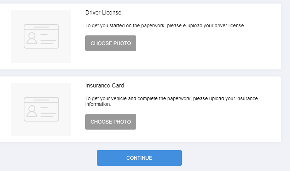Open the Driver License photo placeholder thumbnail
The height and width of the screenshot is (171, 290).
pos(41,36)
